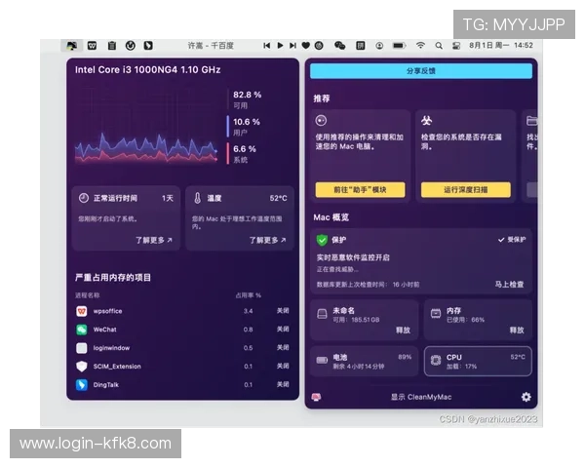Close the wpsoffice process
The image size is (585, 468).
[x=283, y=310]
